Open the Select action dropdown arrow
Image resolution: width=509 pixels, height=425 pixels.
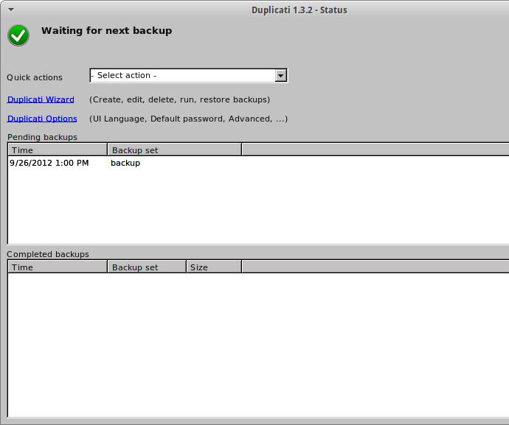tap(281, 76)
